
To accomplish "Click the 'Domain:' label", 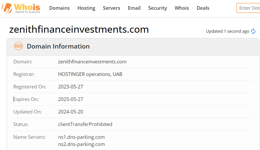I will pos(23,62).
